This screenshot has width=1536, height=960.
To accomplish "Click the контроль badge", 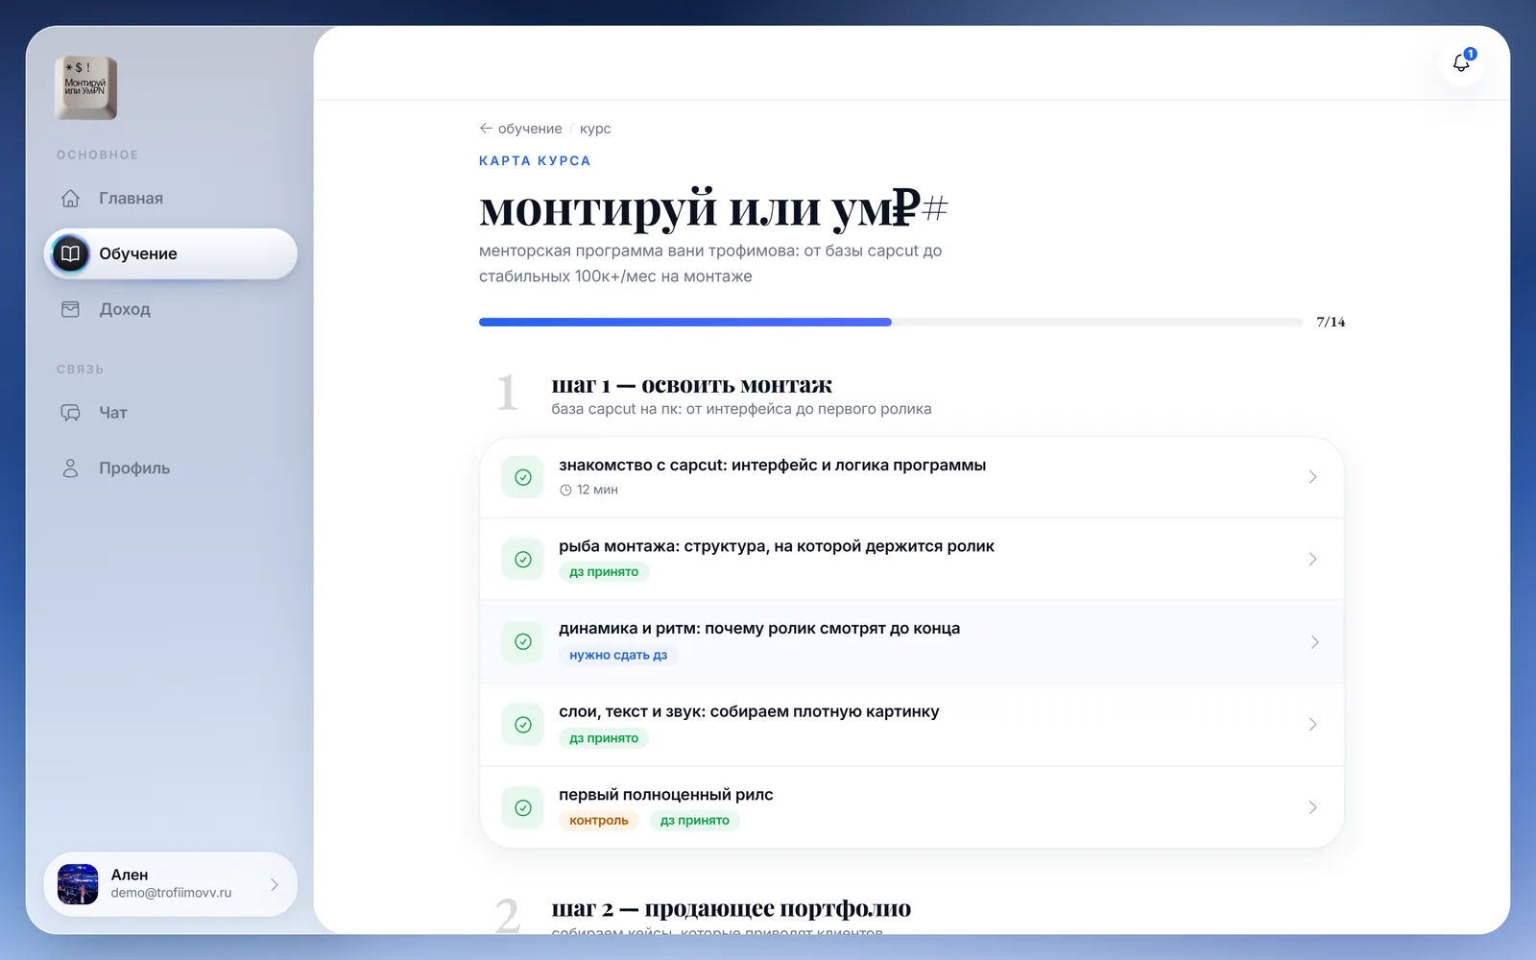I will [598, 820].
